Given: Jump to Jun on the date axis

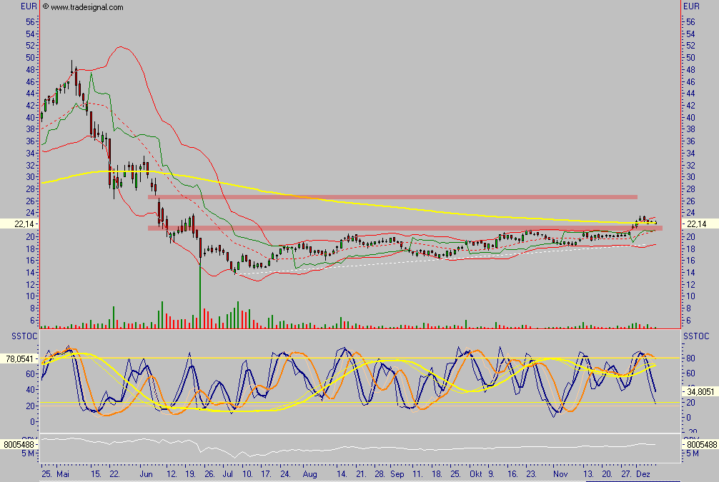Looking at the screenshot, I should (x=147, y=473).
